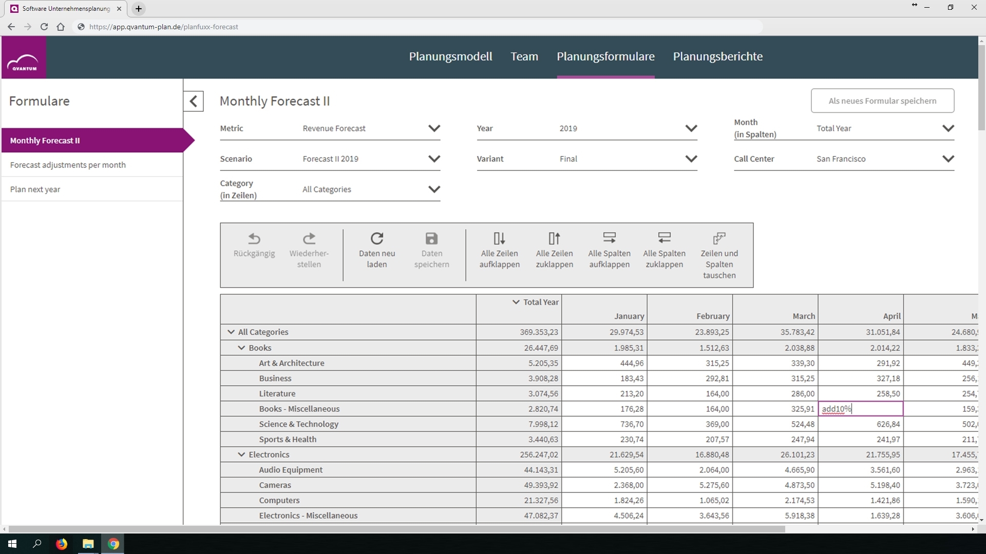
Task: Open the Call Center dropdown
Action: (x=948, y=159)
